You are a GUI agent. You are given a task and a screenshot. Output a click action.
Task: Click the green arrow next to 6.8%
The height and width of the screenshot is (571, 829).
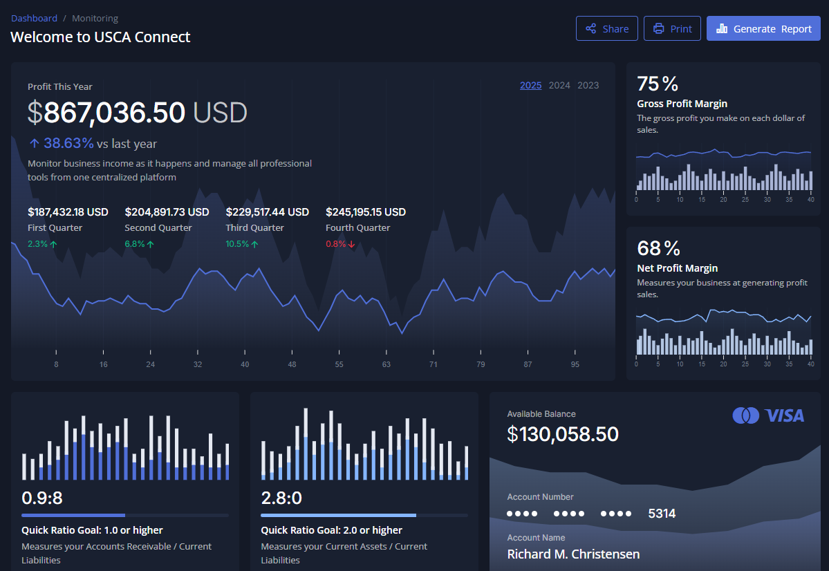tap(151, 244)
